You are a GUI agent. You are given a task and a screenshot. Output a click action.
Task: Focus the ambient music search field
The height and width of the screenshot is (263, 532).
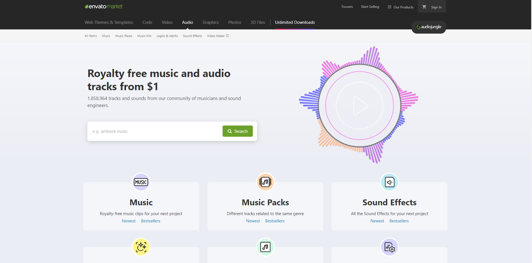tap(155, 131)
